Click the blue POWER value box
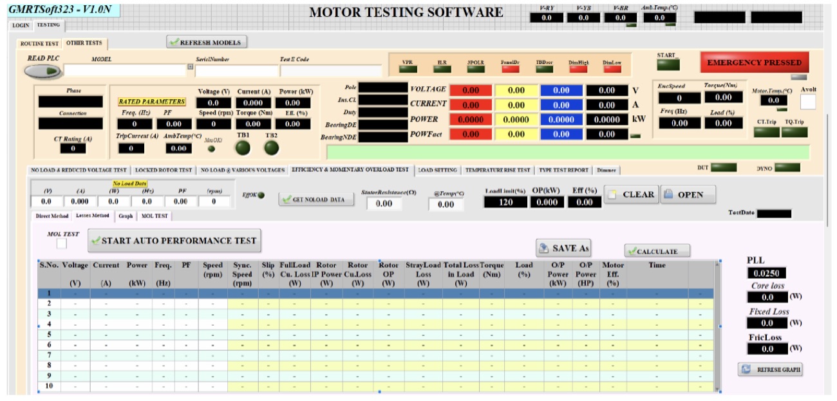 (x=561, y=120)
